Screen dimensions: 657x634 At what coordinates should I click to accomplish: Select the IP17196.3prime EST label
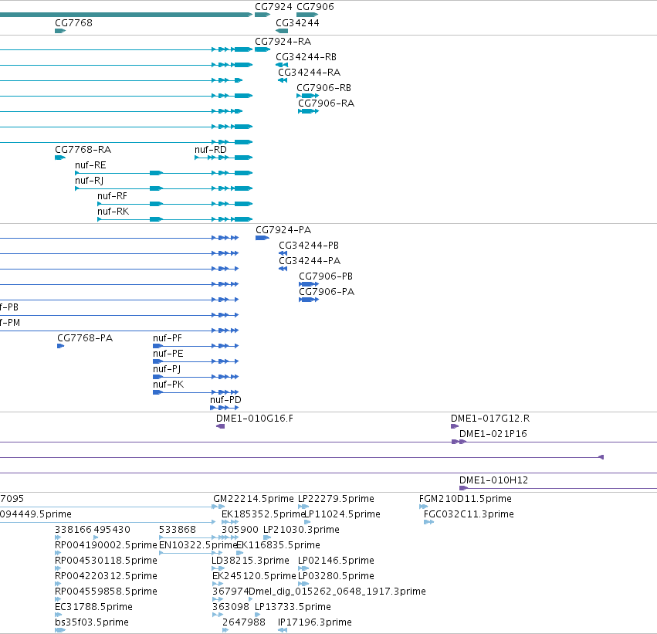[314, 623]
